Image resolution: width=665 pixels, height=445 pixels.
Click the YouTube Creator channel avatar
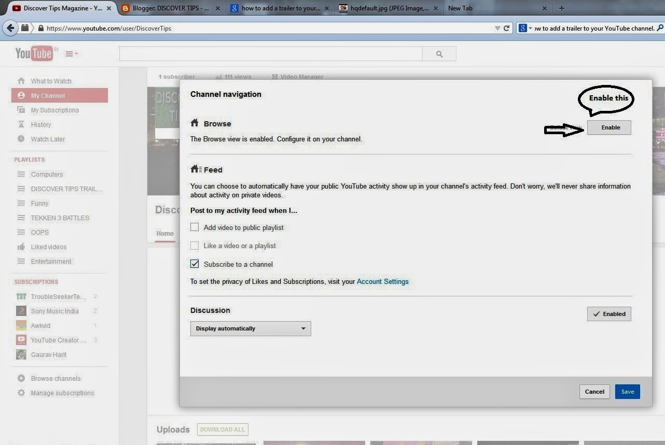click(21, 340)
